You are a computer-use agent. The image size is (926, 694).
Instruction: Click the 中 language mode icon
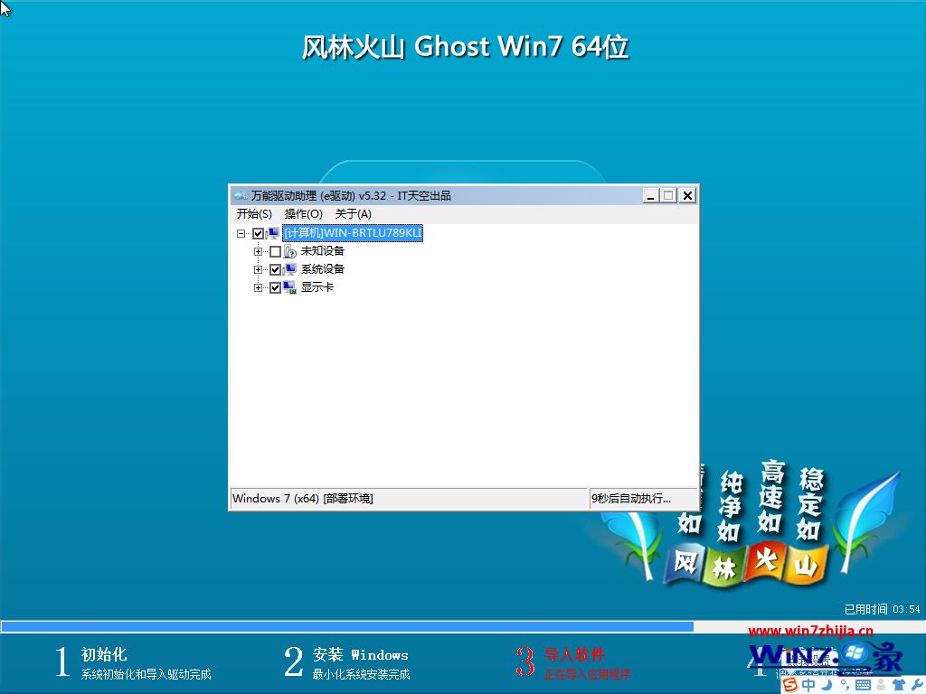tap(808, 684)
